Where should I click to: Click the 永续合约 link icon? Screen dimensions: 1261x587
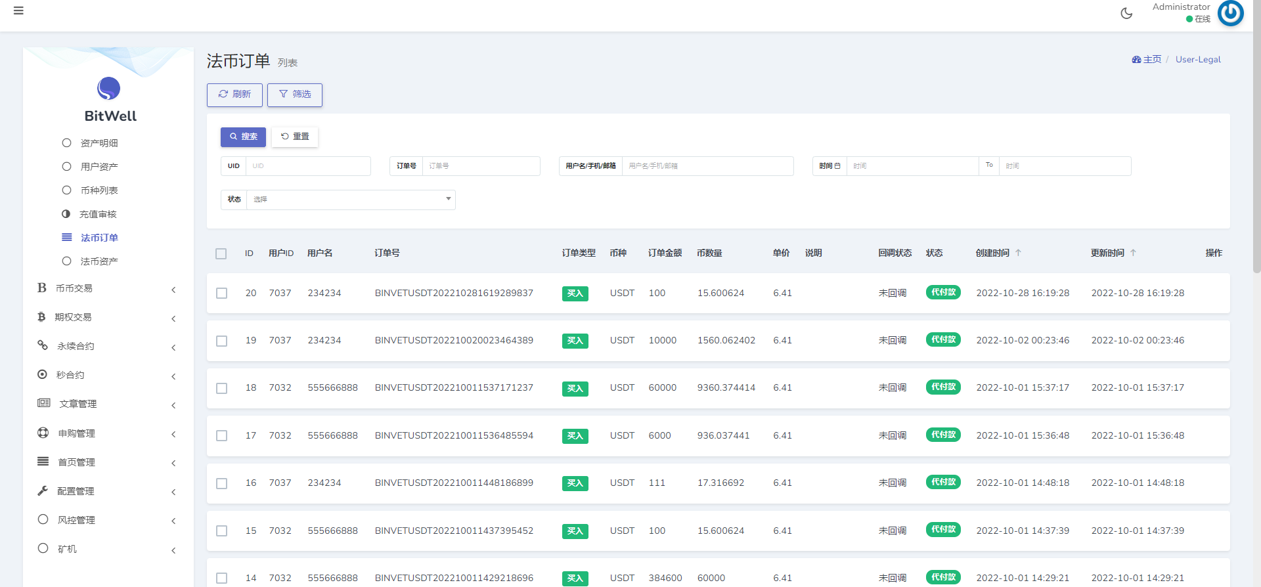(43, 345)
